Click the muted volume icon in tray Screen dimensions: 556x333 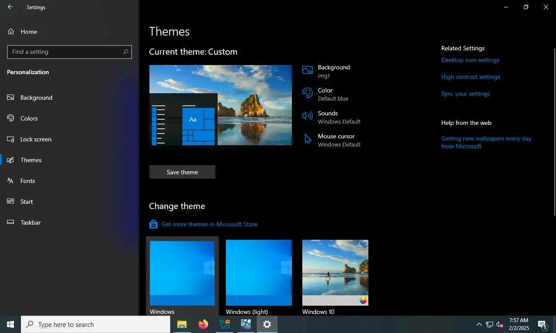500,324
